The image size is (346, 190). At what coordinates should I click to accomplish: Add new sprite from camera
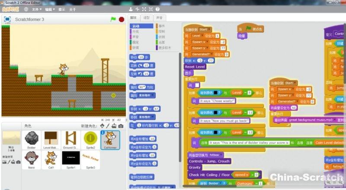[x=121, y=126]
